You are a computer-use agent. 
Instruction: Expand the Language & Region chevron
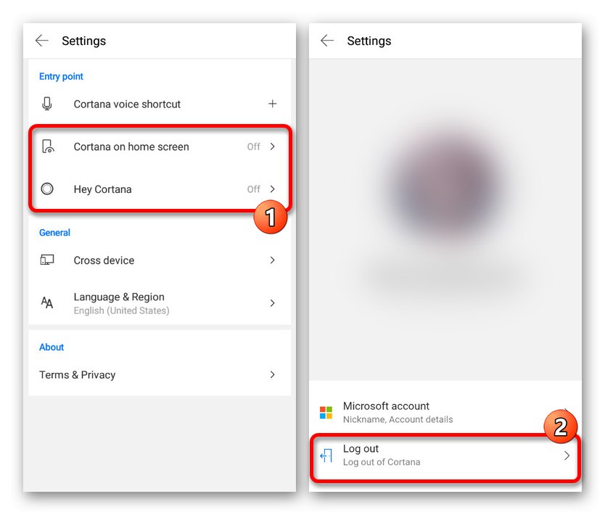(273, 303)
